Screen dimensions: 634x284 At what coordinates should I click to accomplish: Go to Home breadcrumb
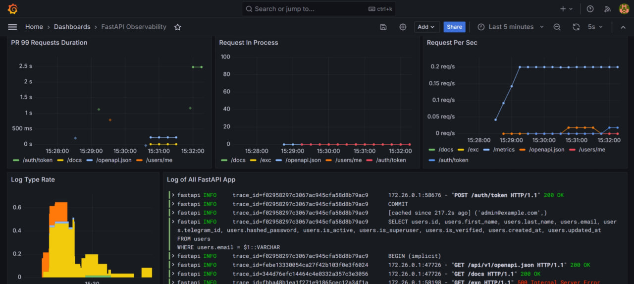point(34,27)
